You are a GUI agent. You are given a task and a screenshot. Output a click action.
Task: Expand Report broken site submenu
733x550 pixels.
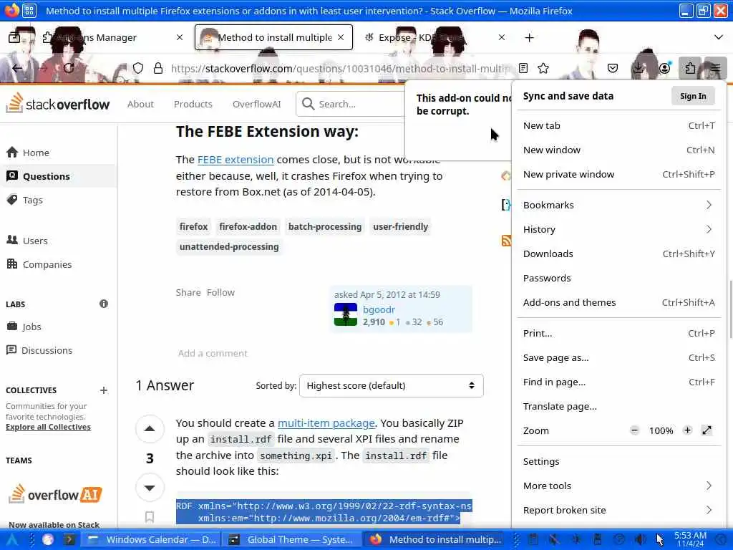point(618,510)
